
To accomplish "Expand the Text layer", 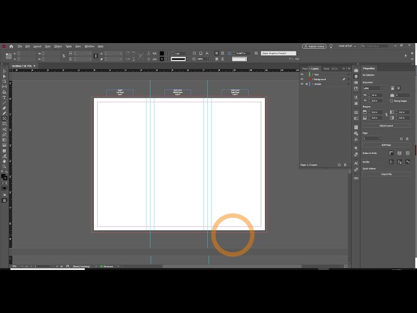I will pyautogui.click(x=313, y=74).
